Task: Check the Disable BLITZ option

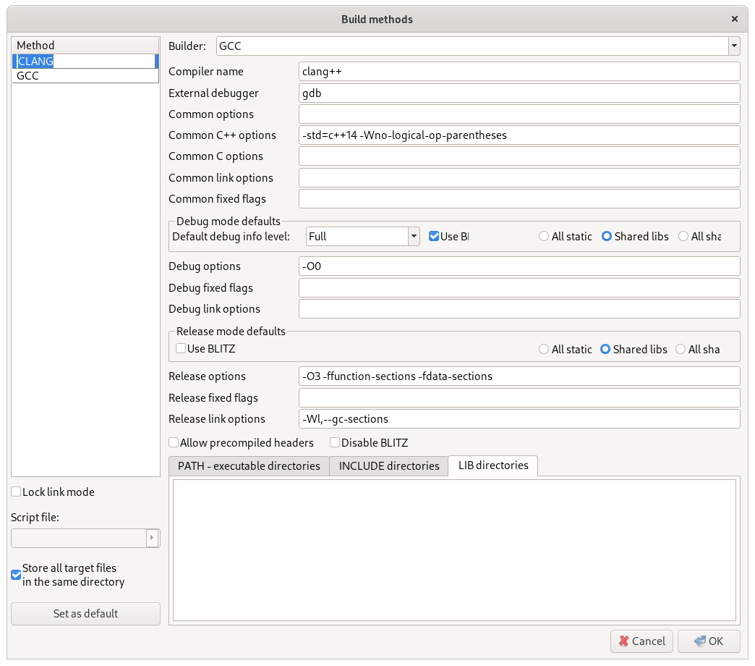Action: click(335, 443)
